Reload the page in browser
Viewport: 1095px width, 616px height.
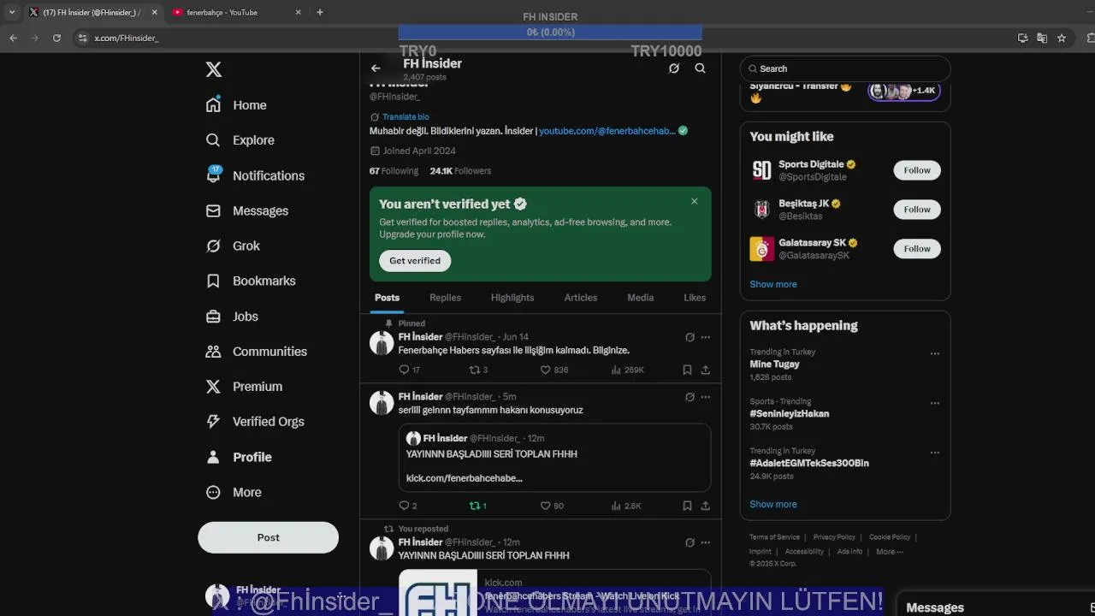point(56,38)
